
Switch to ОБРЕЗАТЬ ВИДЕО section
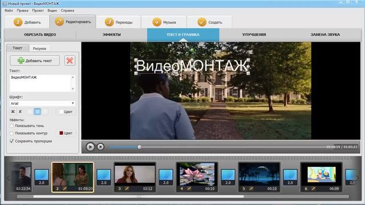point(40,35)
